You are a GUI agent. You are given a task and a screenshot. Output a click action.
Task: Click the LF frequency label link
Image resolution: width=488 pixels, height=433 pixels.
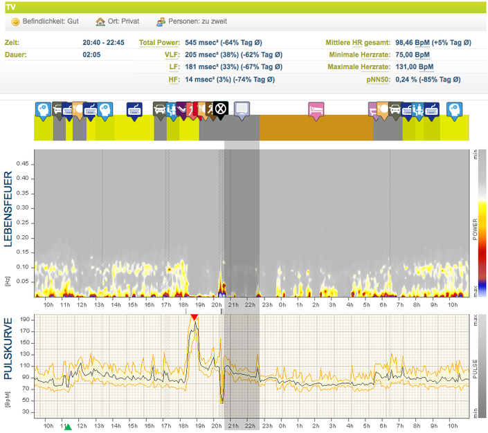click(x=174, y=67)
